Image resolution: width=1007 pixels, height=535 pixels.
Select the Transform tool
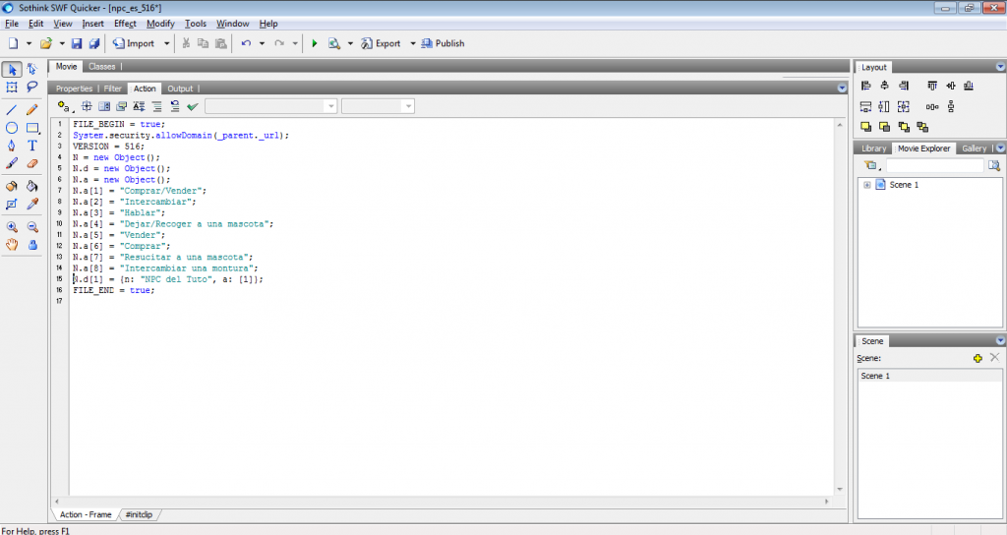click(x=12, y=87)
